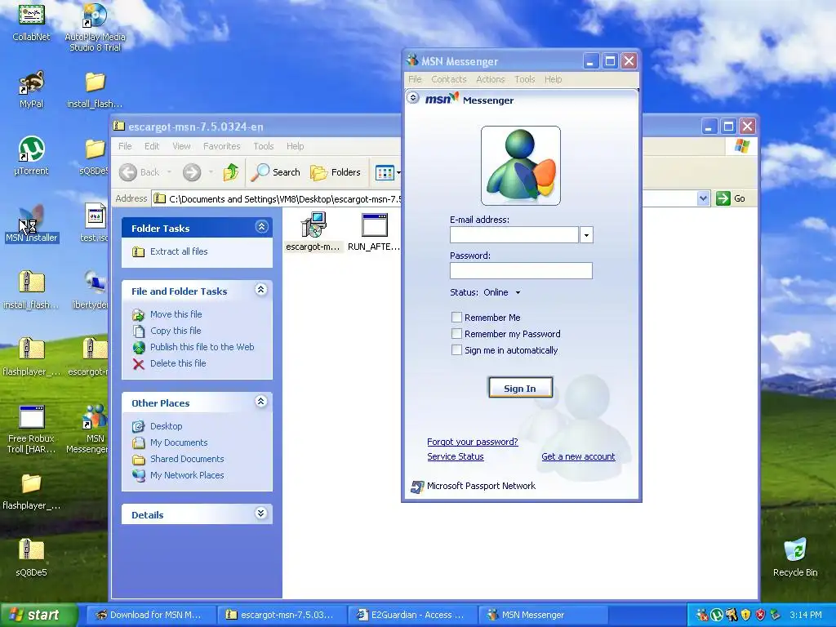Image resolution: width=836 pixels, height=627 pixels.
Task: Click the Go button beside address bar
Action: 731,198
